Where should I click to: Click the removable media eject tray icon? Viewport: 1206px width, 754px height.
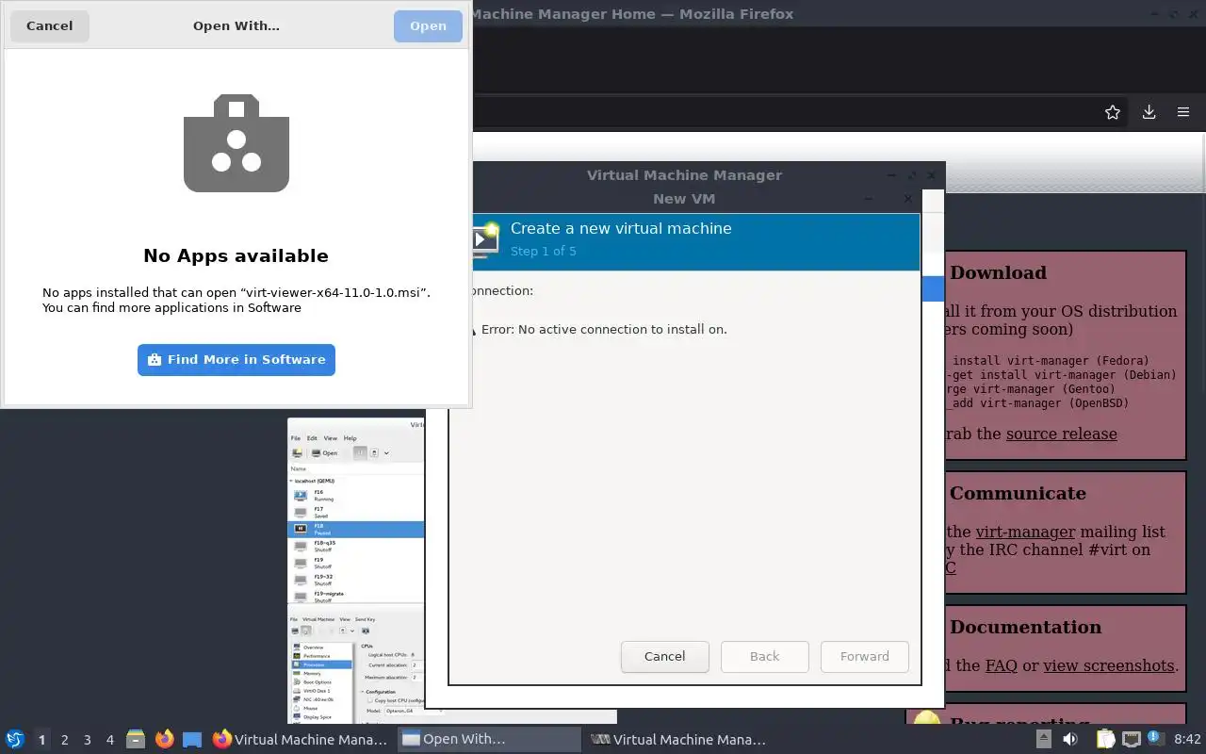tap(1043, 739)
